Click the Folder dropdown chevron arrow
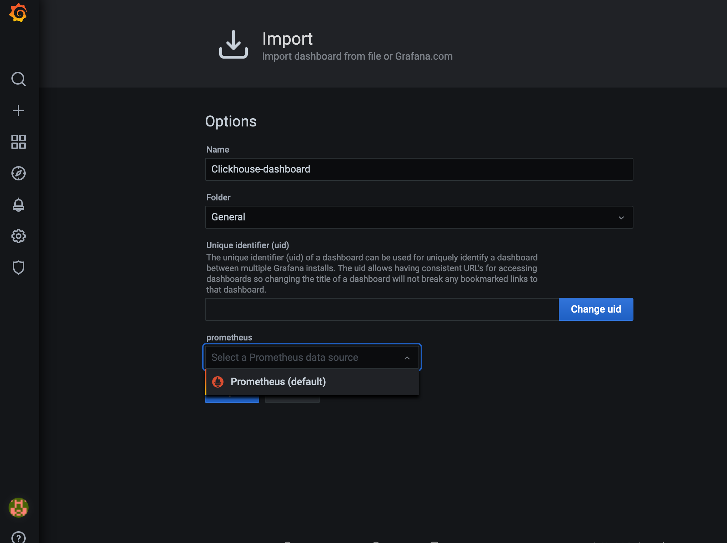The height and width of the screenshot is (543, 727). click(x=621, y=218)
